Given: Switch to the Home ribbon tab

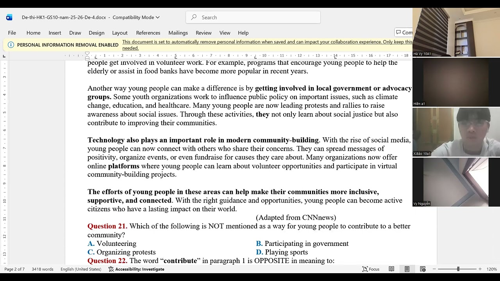Looking at the screenshot, I should tap(33, 33).
